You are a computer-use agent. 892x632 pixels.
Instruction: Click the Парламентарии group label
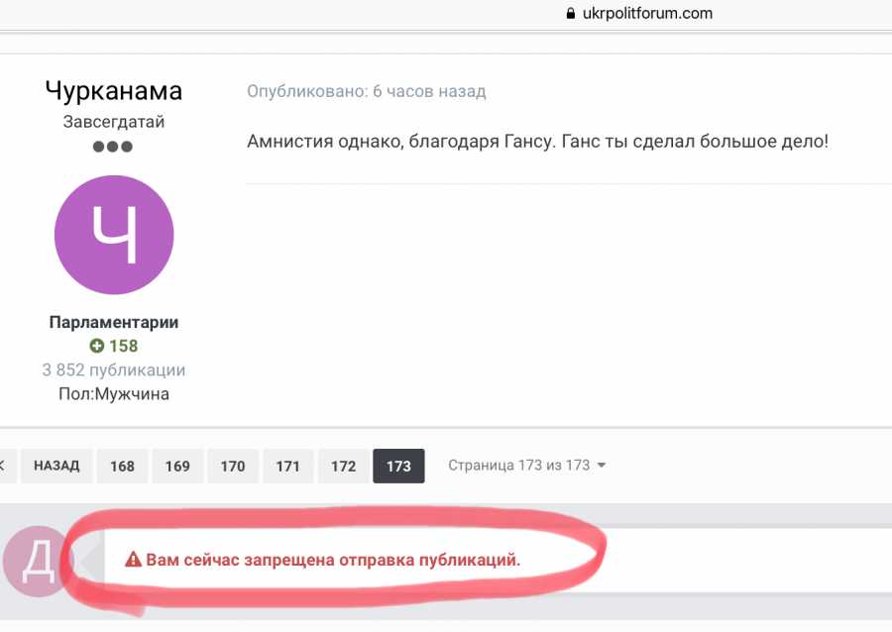[114, 322]
